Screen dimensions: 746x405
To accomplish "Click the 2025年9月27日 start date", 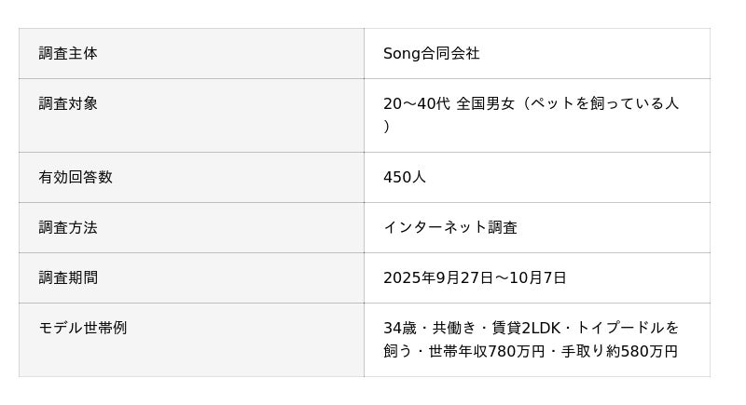I will [x=436, y=277].
